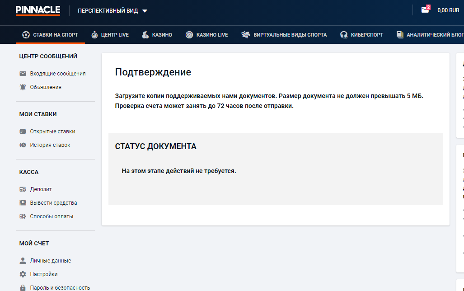The height and width of the screenshot is (291, 464).
Task: Open the Казино Live tab
Action: click(206, 35)
